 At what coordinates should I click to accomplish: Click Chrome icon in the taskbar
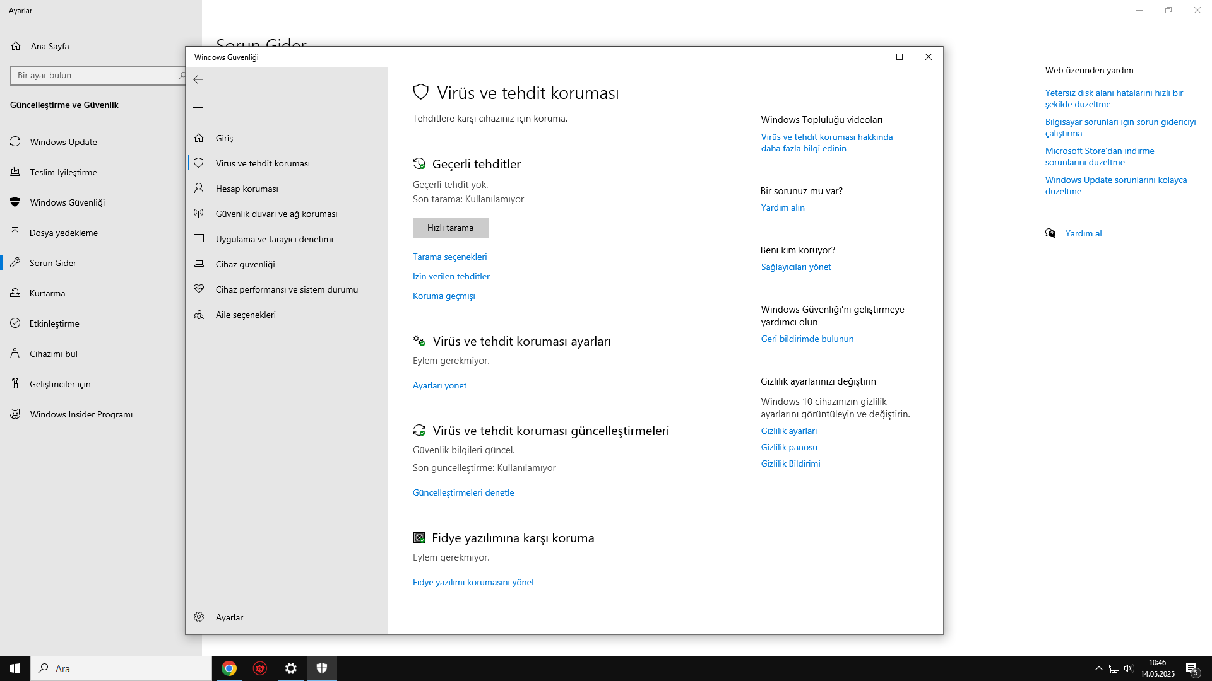[x=229, y=668]
